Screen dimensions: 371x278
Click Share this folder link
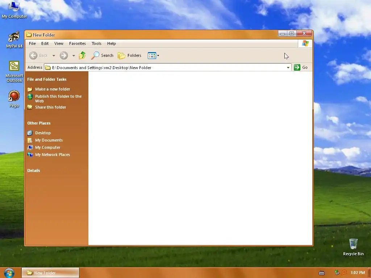pyautogui.click(x=50, y=107)
